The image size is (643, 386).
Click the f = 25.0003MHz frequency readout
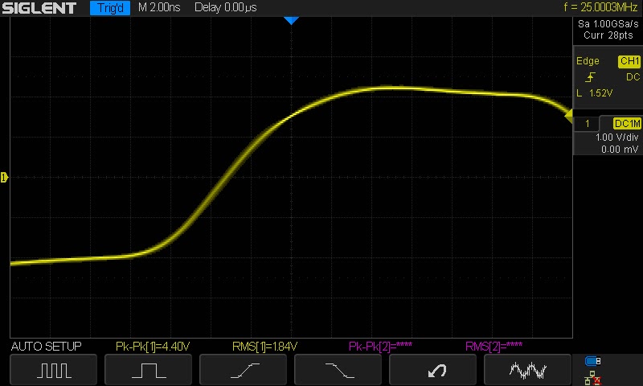600,7
